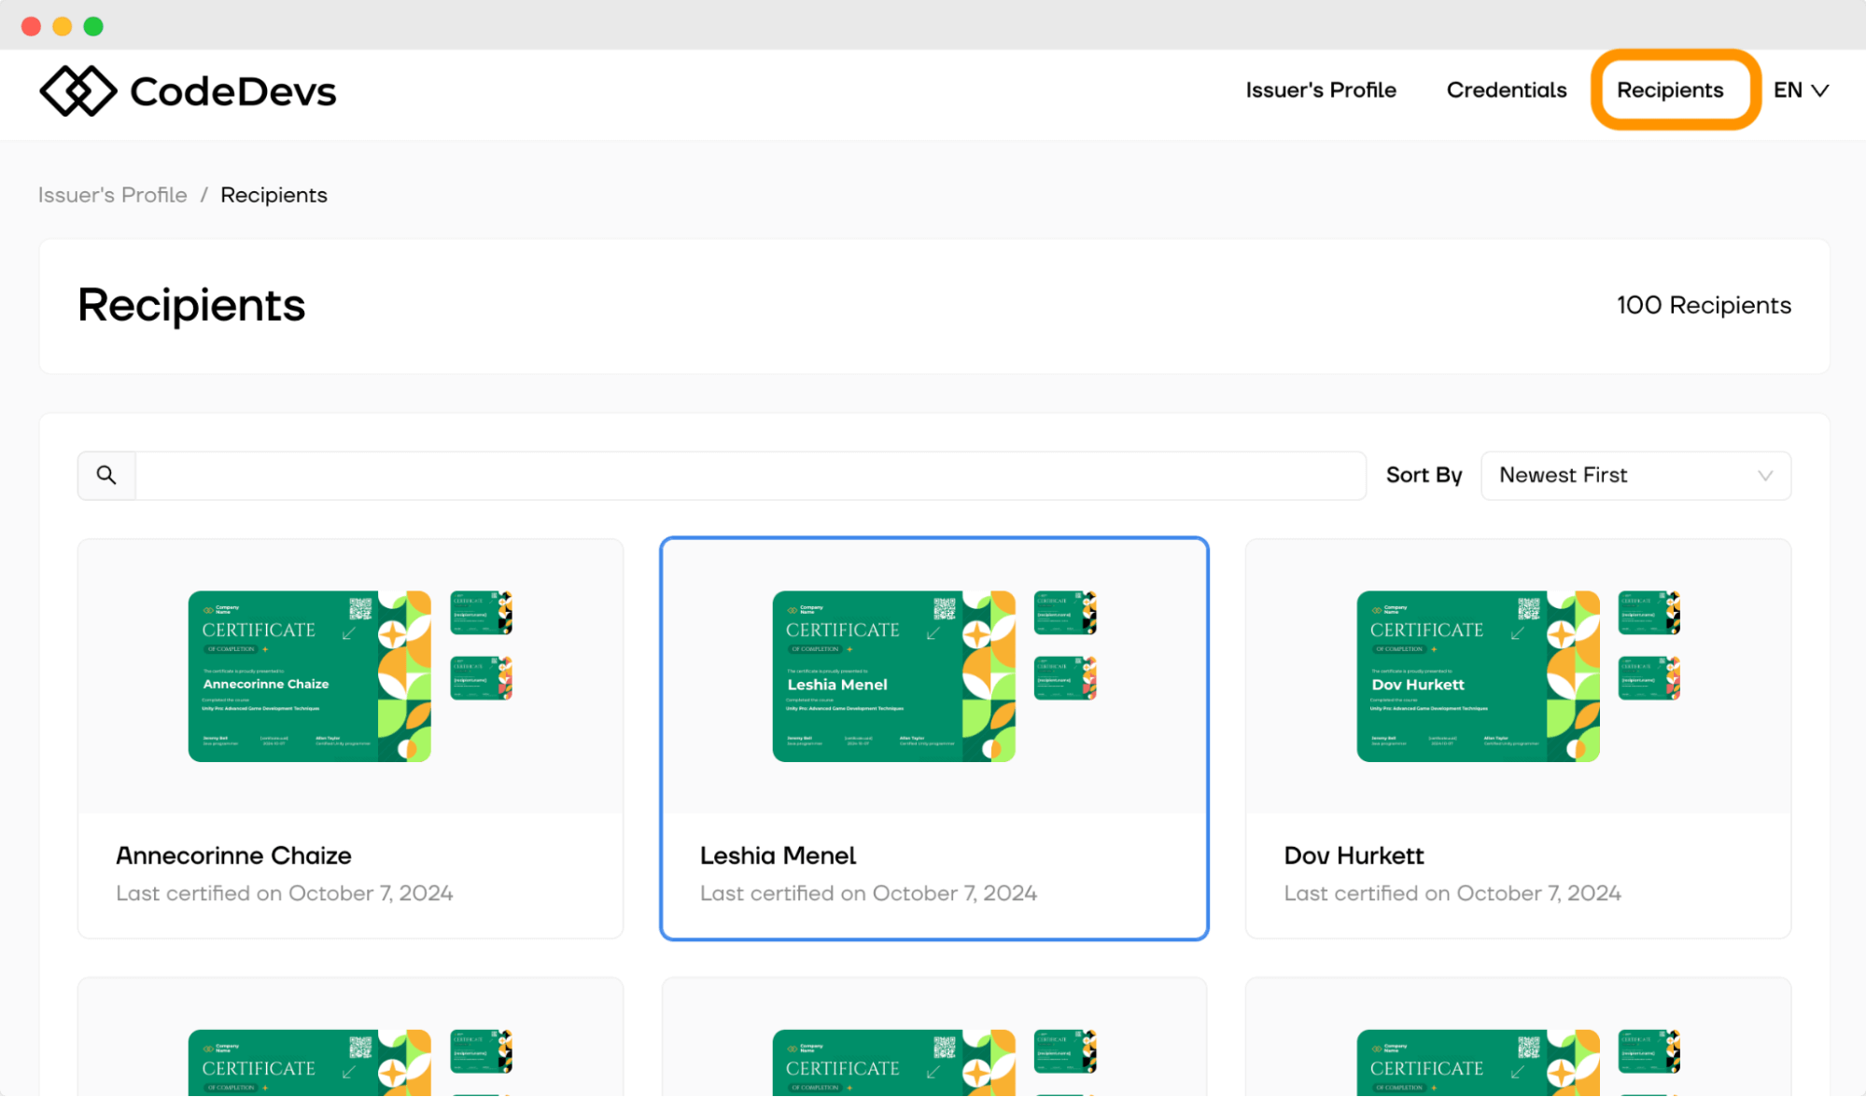Click the Annecorinne Chaize recipient name
The image size is (1866, 1097).
pos(233,855)
